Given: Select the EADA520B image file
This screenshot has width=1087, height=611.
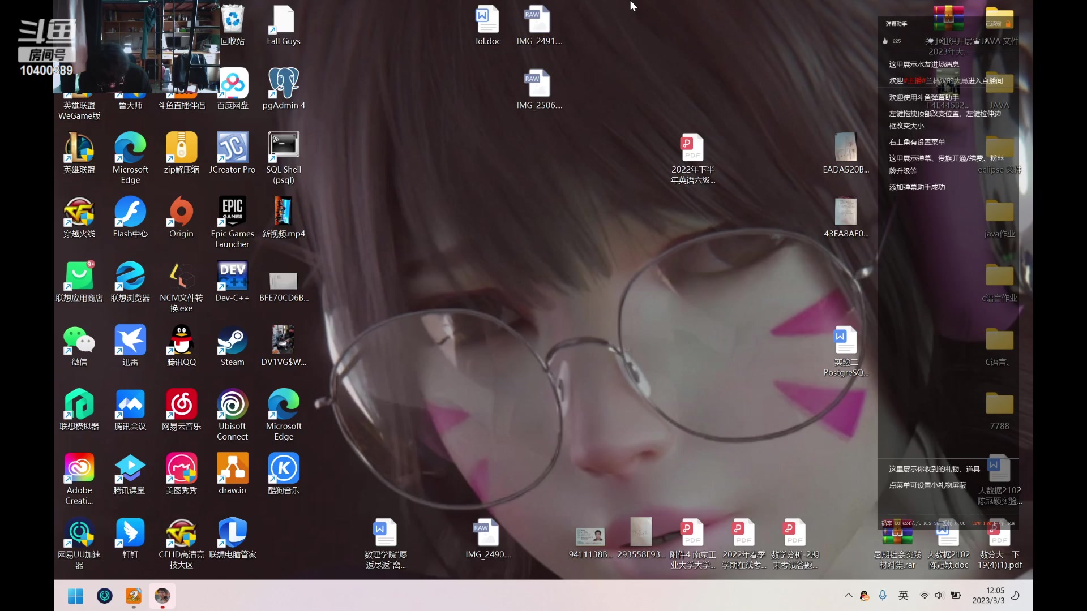Looking at the screenshot, I should [846, 153].
